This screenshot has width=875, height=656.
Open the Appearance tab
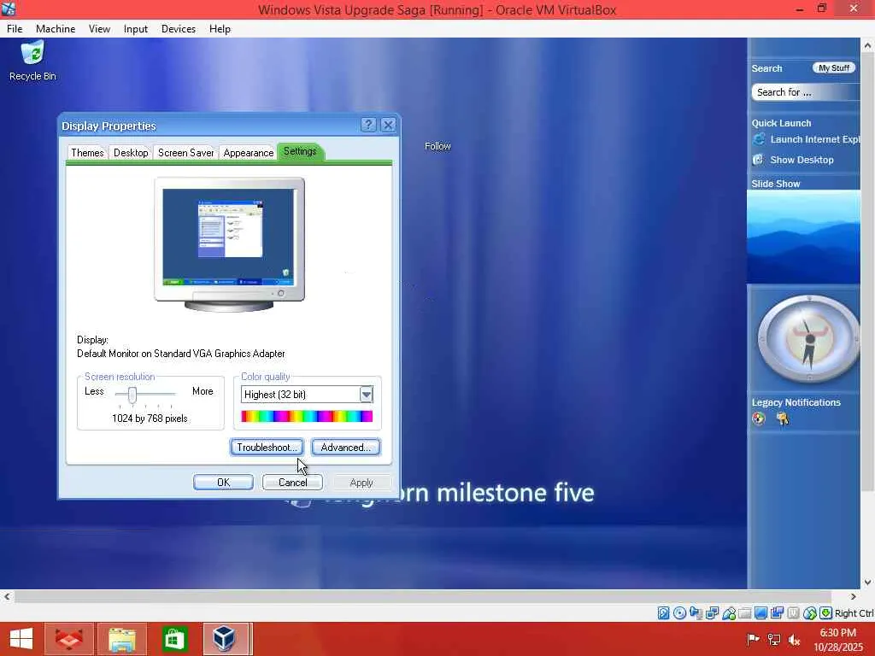(x=249, y=153)
